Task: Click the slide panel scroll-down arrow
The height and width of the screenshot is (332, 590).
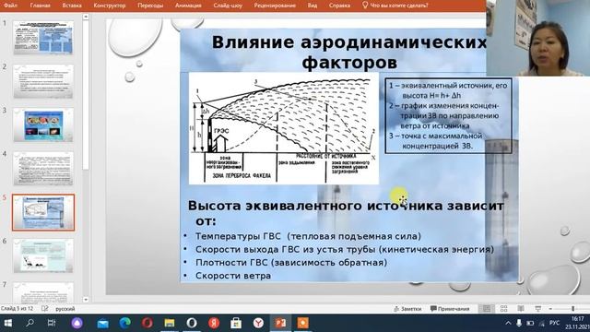Action: pyautogui.click(x=86, y=300)
